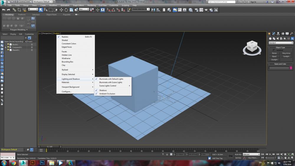The image size is (295, 166).
Task: Click the Set Key mode key icon
Action: click(230, 156)
